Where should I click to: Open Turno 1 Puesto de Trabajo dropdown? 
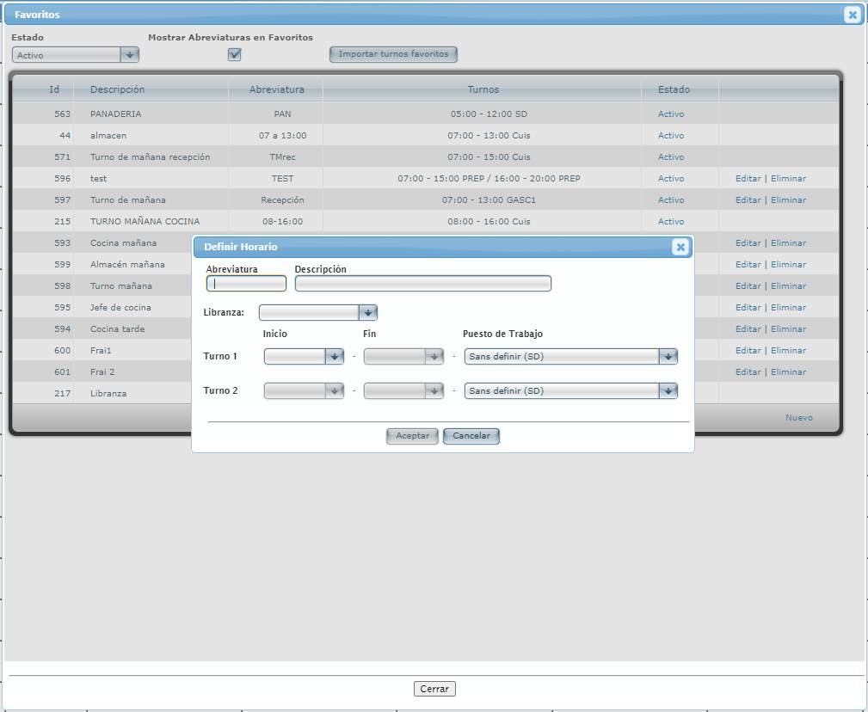pyautogui.click(x=668, y=357)
